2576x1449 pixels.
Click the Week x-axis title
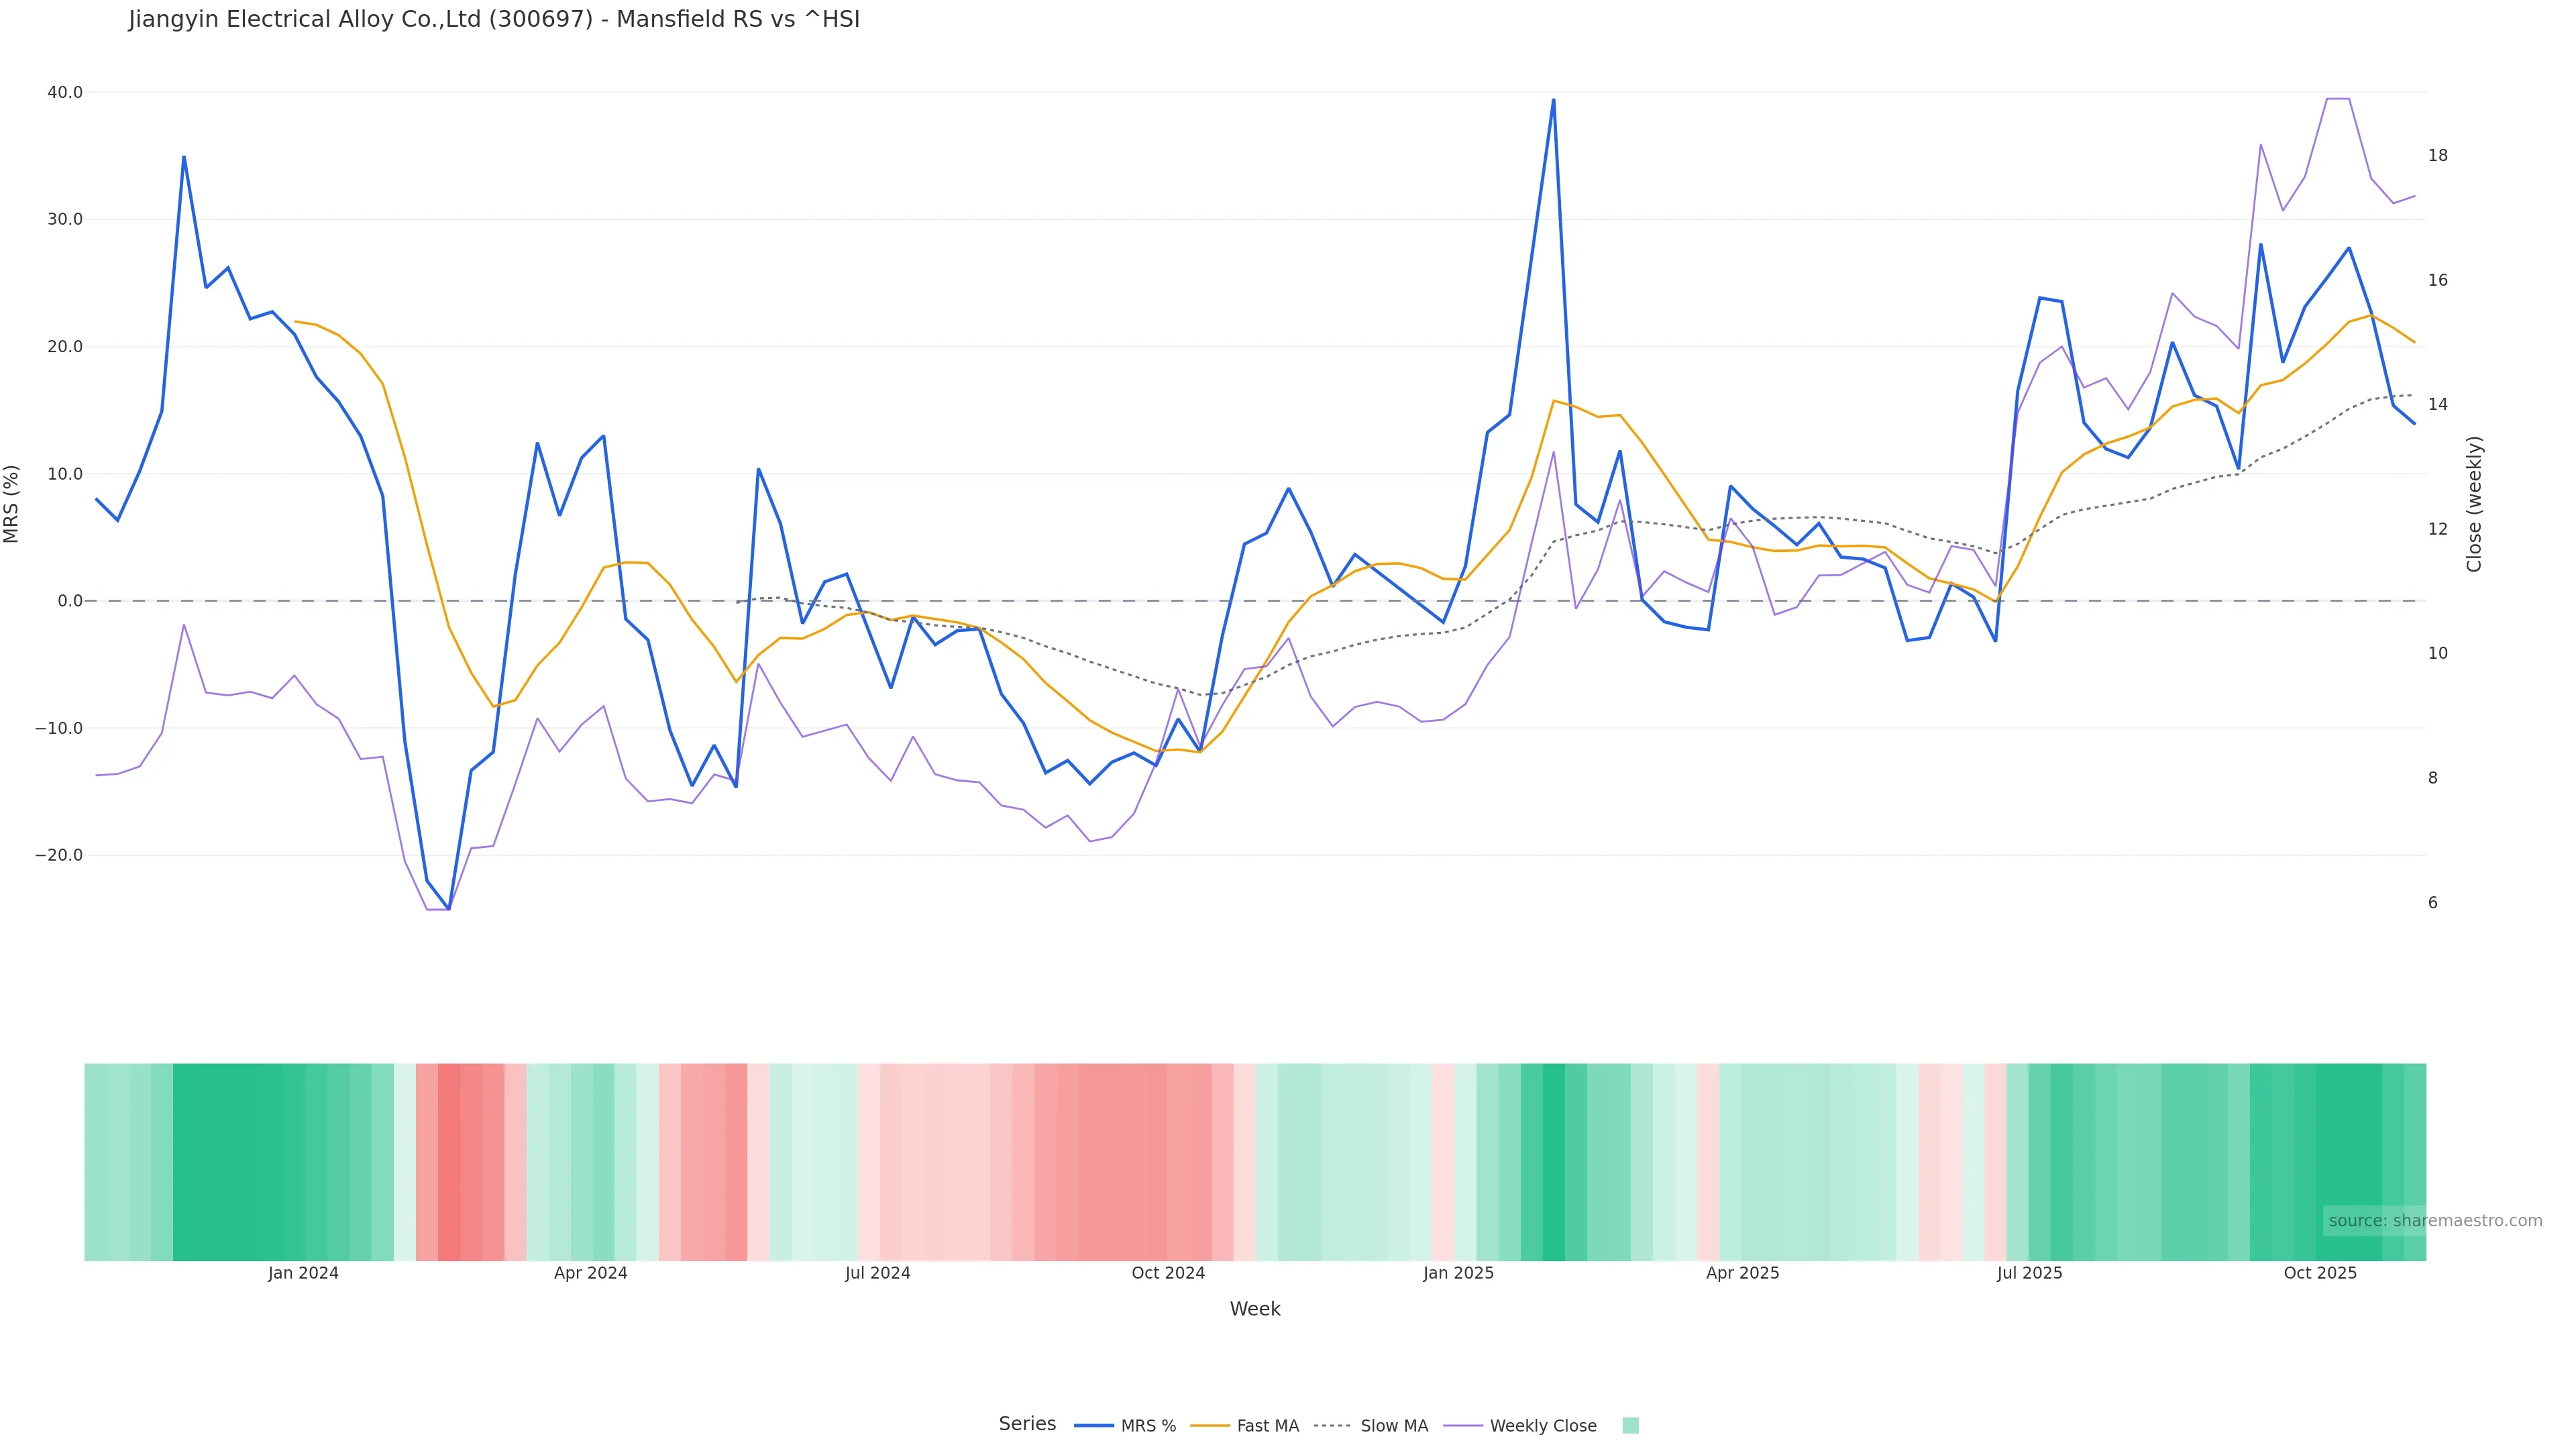pos(1255,1309)
